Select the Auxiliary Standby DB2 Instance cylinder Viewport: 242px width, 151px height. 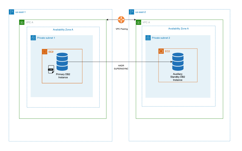coord(177,62)
